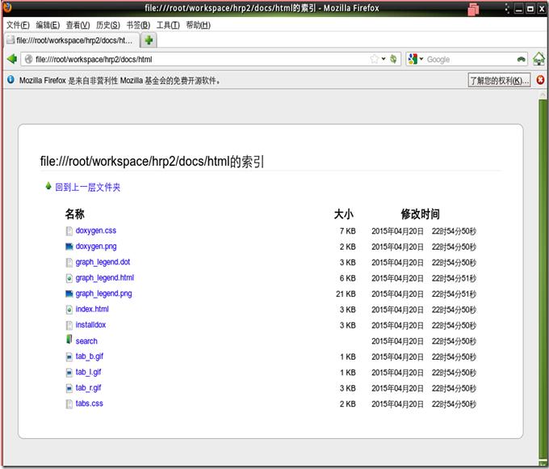The width and height of the screenshot is (549, 469).
Task: Open the tab_b.gif link
Action: [90, 357]
